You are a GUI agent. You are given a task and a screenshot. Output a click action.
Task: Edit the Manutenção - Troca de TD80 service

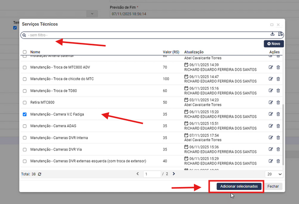pos(270,91)
